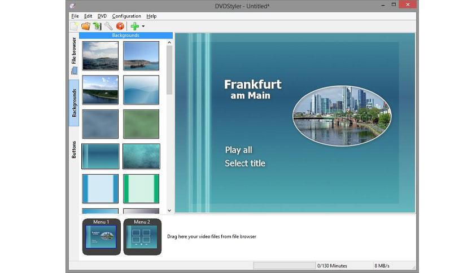The width and height of the screenshot is (472, 273).
Task: Click the disc capacity progress bar
Action: [x=284, y=266]
